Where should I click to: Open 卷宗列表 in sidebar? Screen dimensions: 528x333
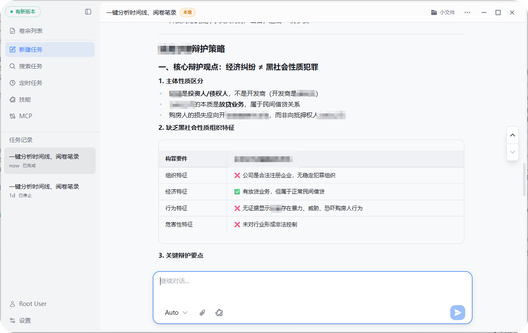tap(30, 31)
